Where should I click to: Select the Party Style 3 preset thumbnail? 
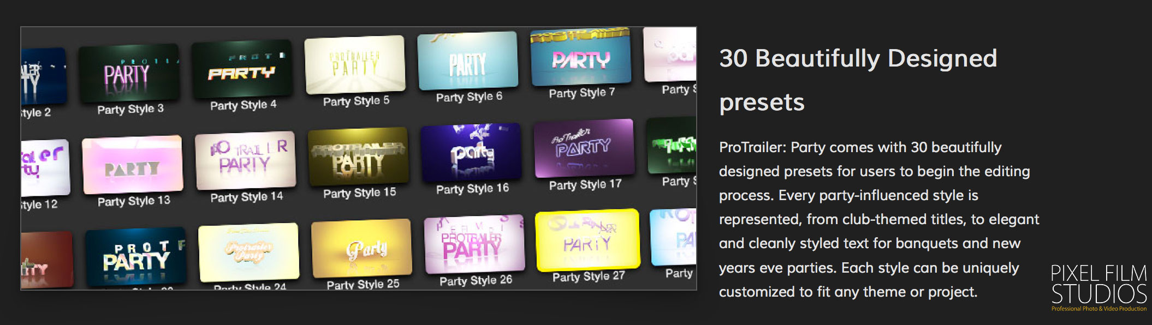(129, 73)
